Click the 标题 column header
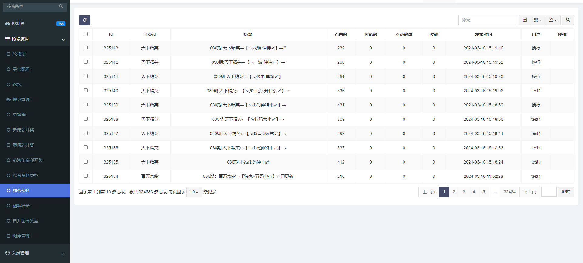 point(248,35)
